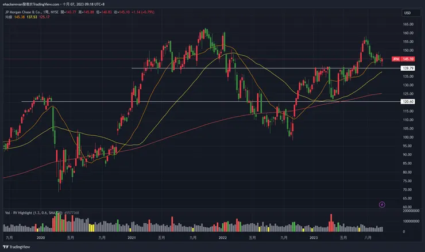
Task: Click the high price value 145.88
Action: point(88,12)
